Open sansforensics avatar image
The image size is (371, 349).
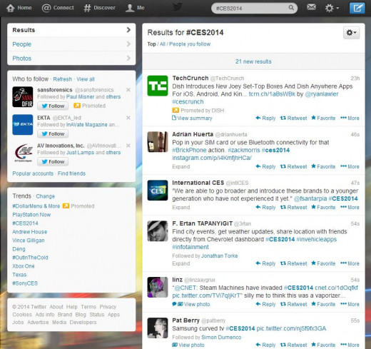pyautogui.click(x=23, y=97)
